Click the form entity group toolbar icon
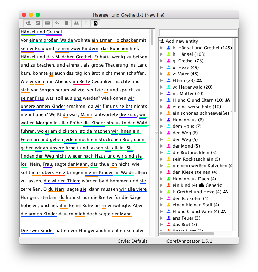Image resolution: width=258 pixels, height=272 pixels. click(76, 23)
